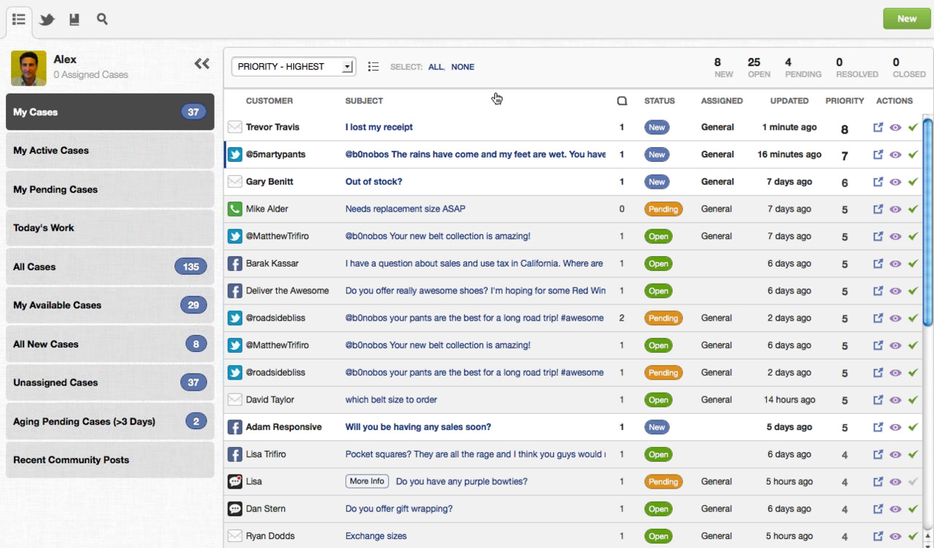This screenshot has height=548, width=934.
Task: Open Trevor Travis case in new window
Action: coord(878,127)
